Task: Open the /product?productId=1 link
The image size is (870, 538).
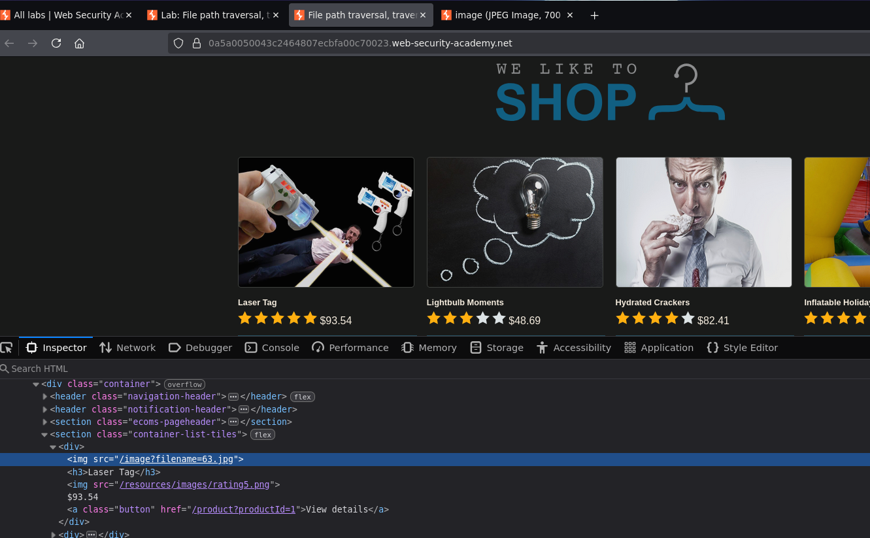Action: 244,509
